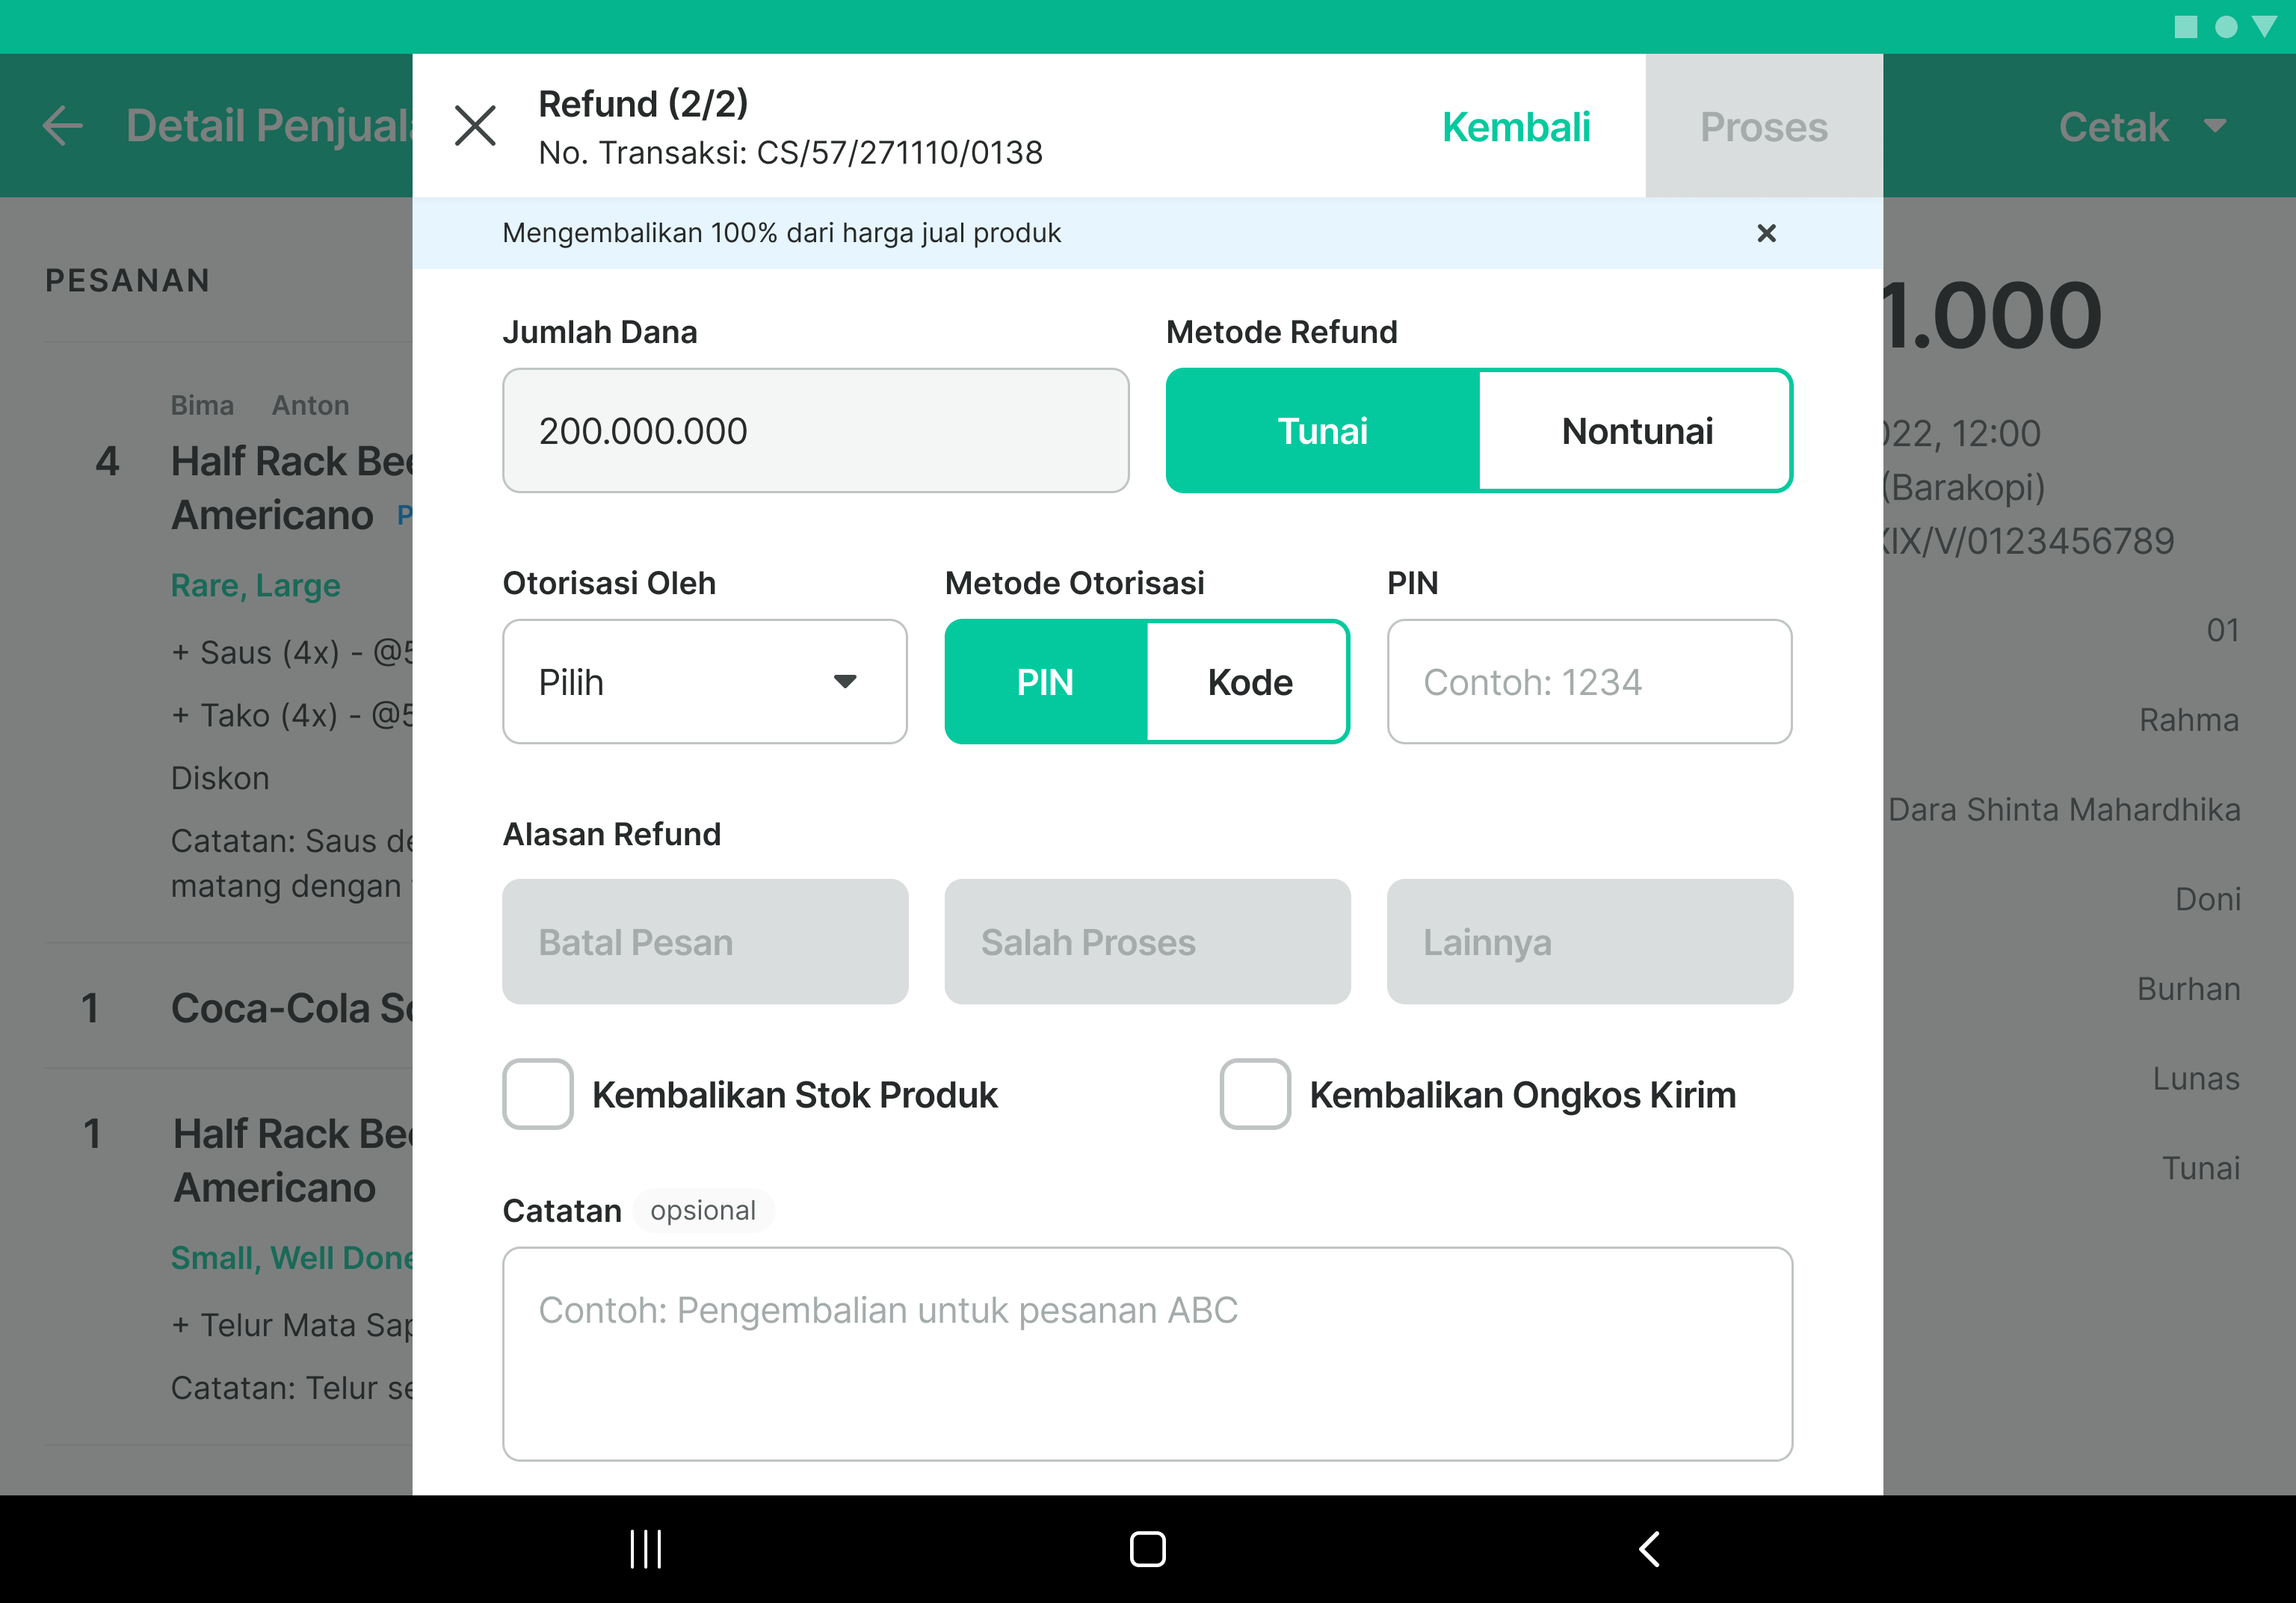Open recent apps from the navigation bar
The image size is (2296, 1603).
[x=645, y=1548]
